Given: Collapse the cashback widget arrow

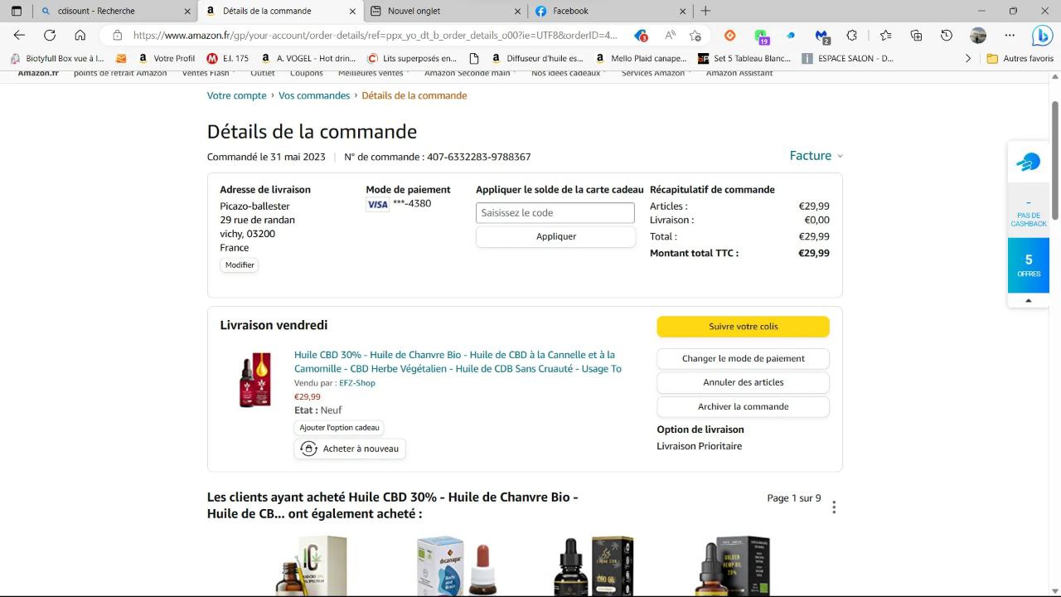Looking at the screenshot, I should pyautogui.click(x=1029, y=300).
